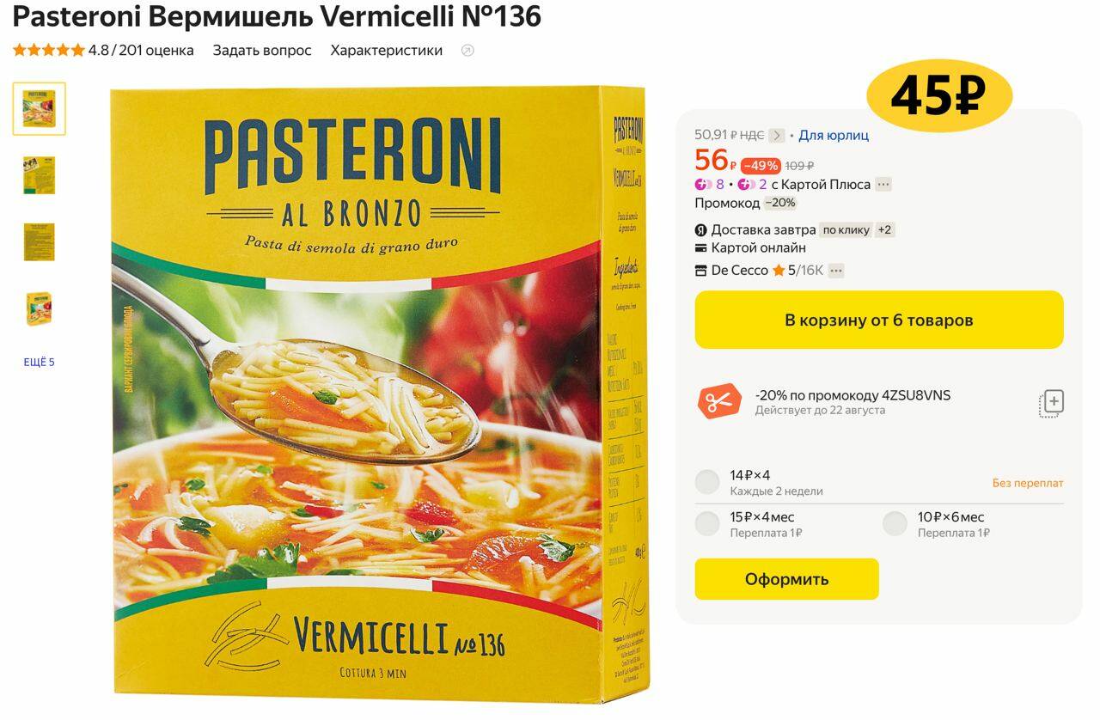Select the second product thumbnail in the gallery
Screen dimensions: 1100x720
[39, 175]
